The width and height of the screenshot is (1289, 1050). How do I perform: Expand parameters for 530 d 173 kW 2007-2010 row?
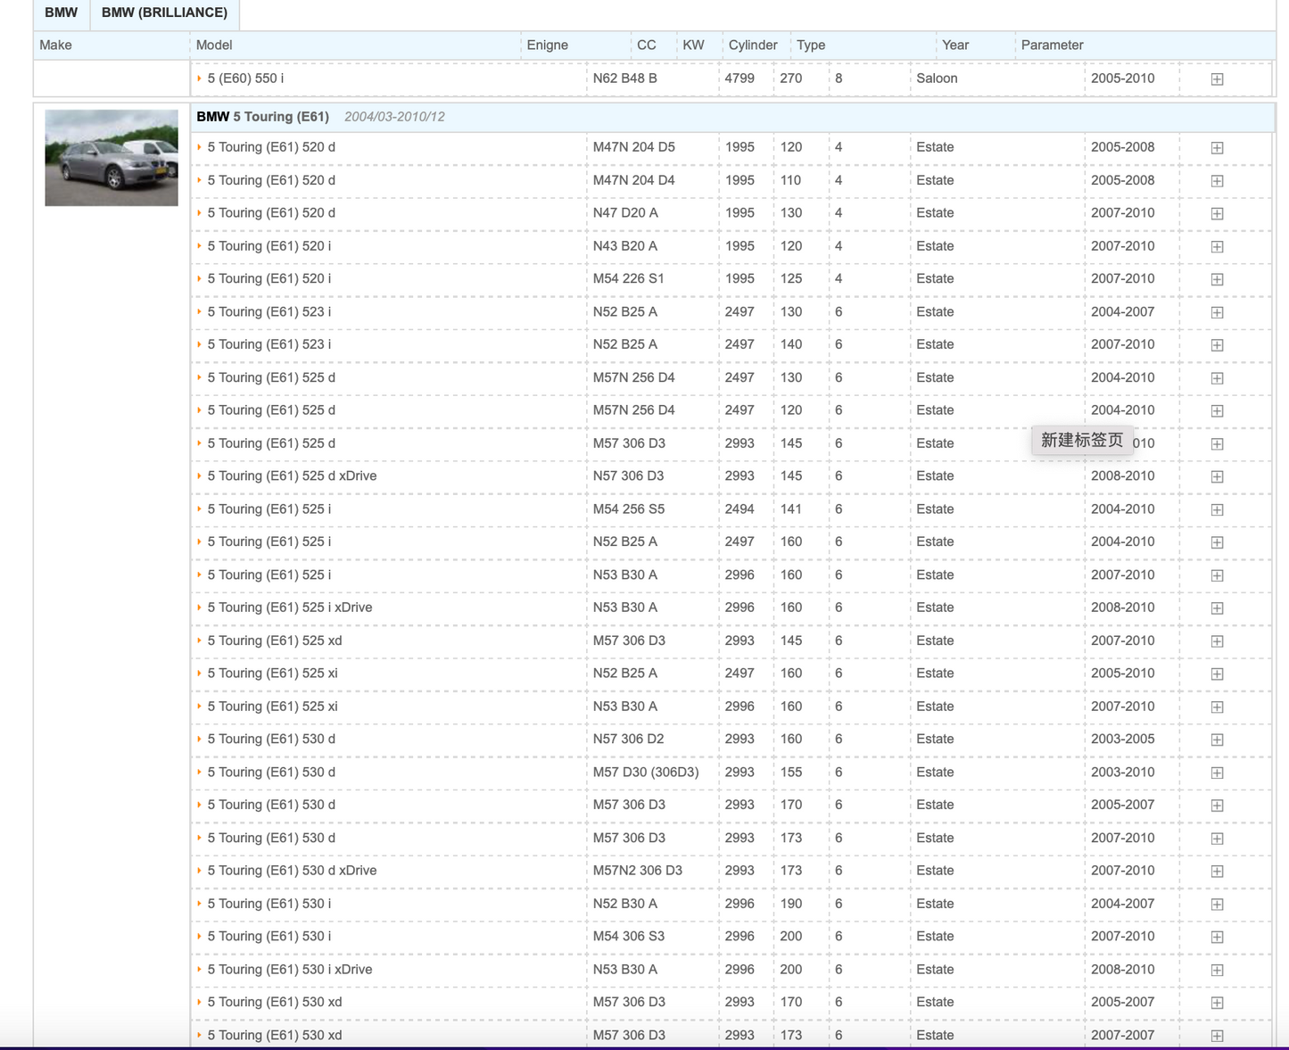(x=1217, y=839)
